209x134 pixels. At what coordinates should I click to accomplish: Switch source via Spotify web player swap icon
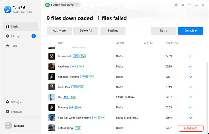77,5
